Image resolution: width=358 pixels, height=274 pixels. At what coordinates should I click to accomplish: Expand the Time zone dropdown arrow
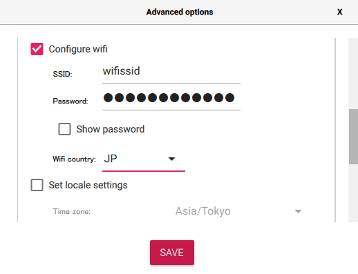point(298,211)
